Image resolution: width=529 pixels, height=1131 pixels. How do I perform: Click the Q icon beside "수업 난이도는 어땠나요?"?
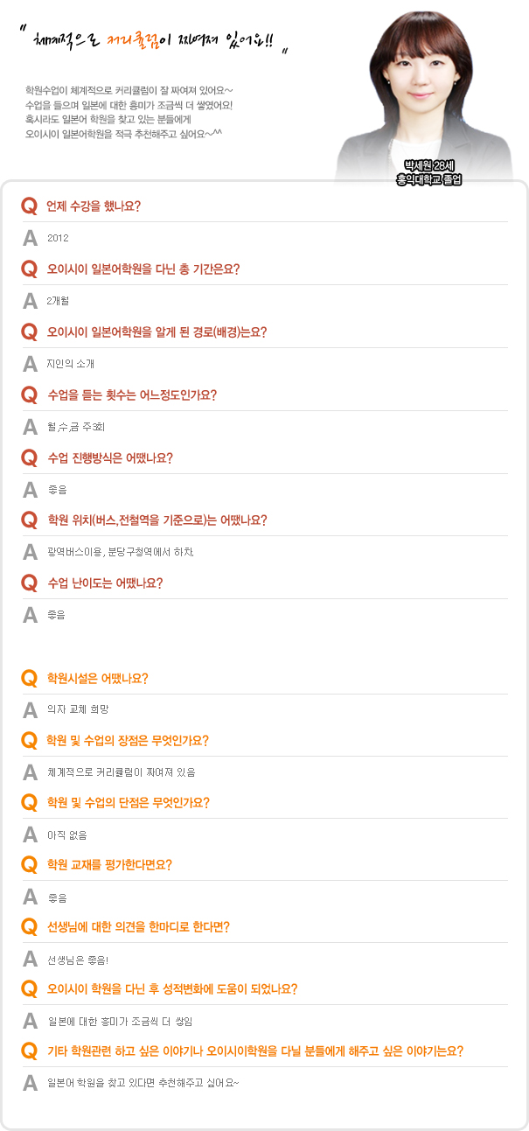click(29, 583)
